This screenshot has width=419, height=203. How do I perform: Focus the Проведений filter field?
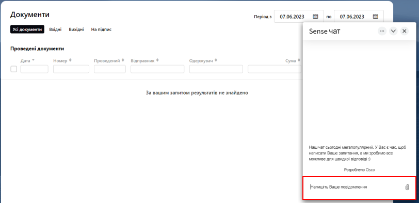(x=110, y=69)
